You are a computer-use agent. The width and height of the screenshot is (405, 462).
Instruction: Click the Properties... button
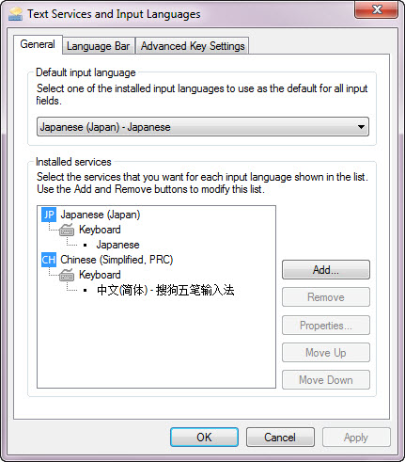point(326,326)
